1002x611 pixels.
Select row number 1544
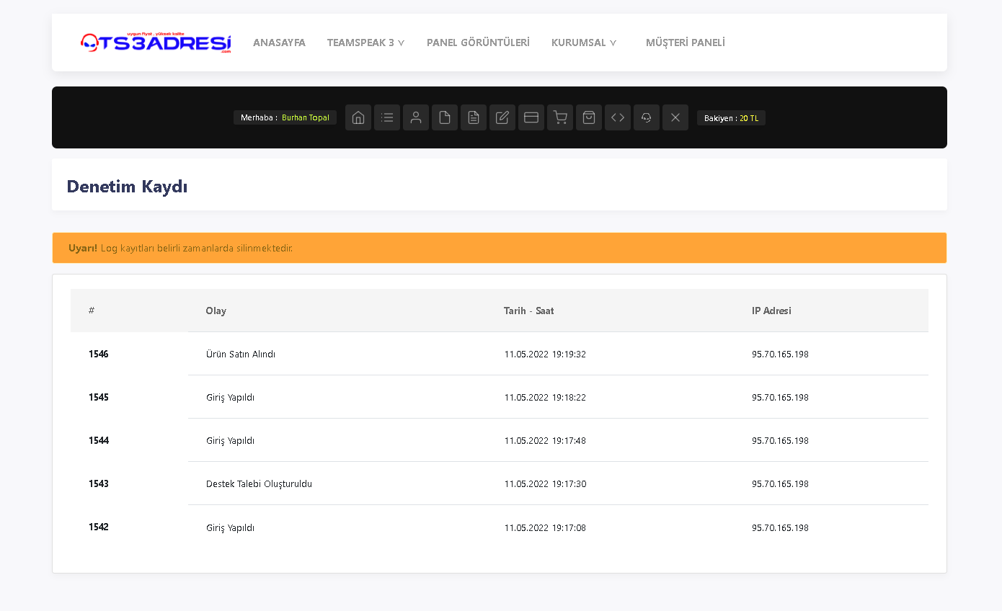[99, 440]
